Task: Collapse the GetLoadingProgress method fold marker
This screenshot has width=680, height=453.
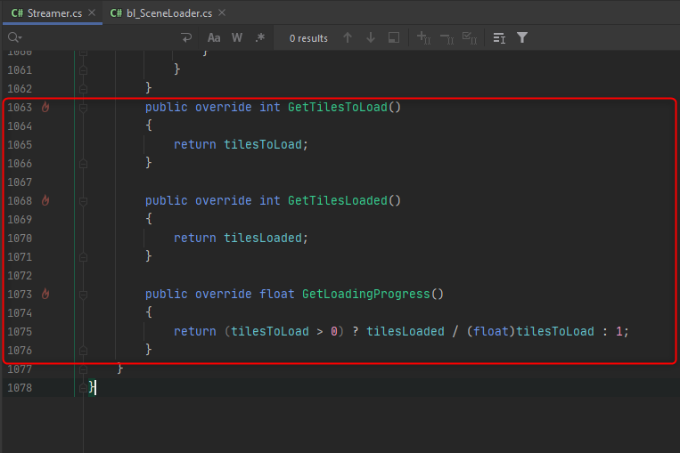Action: [83, 295]
